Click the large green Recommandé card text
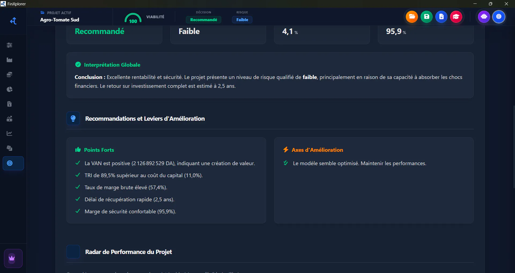515x273 pixels. click(x=100, y=31)
